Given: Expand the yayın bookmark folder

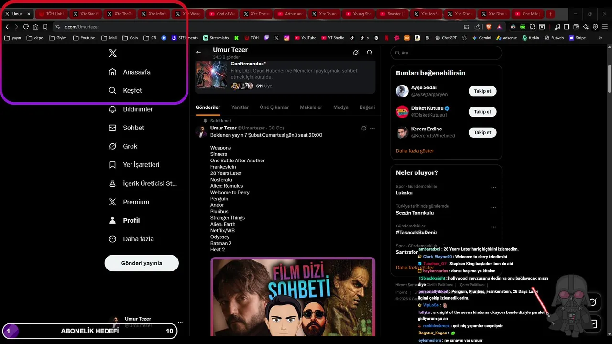Looking at the screenshot, I should click(x=12, y=38).
